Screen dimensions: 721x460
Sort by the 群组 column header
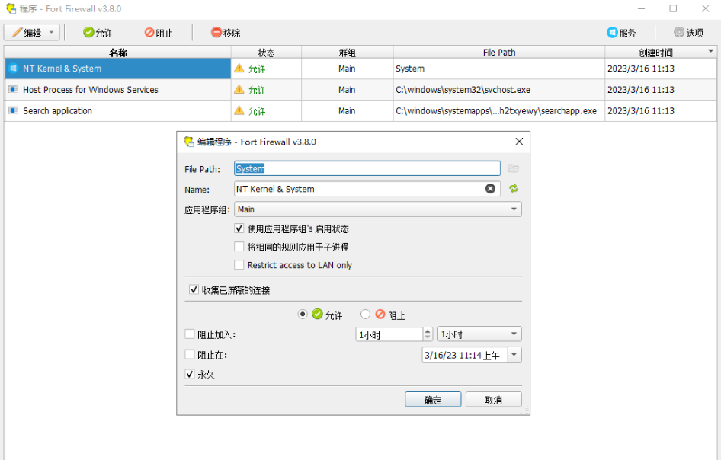(x=348, y=53)
